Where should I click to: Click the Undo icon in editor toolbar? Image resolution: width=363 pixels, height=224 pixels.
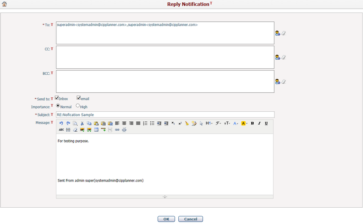pyautogui.click(x=61, y=123)
